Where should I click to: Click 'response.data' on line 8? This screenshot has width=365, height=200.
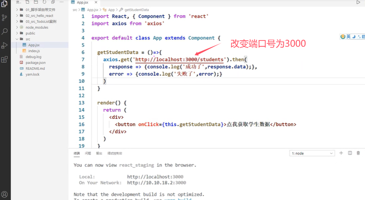point(227,67)
